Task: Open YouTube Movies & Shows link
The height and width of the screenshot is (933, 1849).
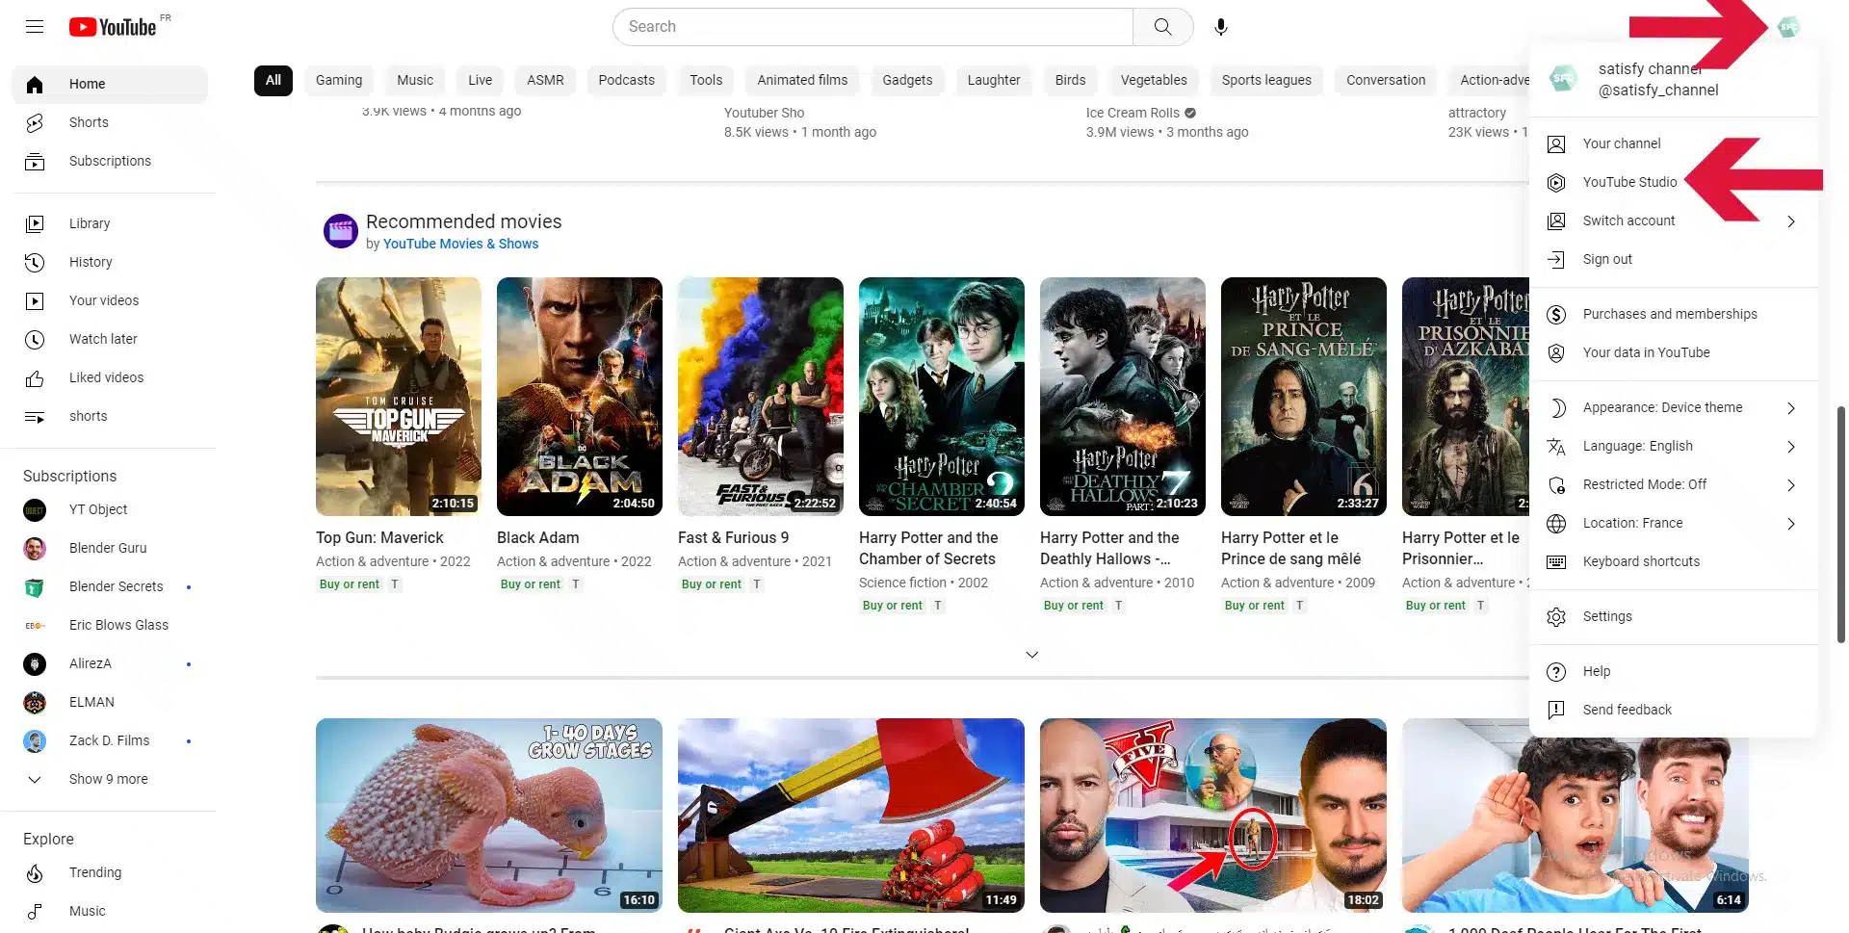Action: pos(460,244)
